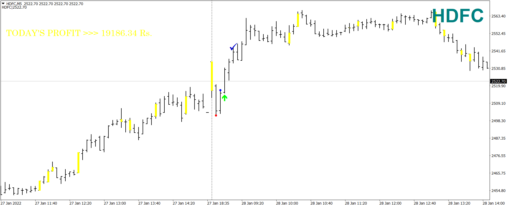This screenshot has height=207, width=509.
Task: Click the 27 Jan 13:40 time label
Action: pyautogui.click(x=149, y=203)
